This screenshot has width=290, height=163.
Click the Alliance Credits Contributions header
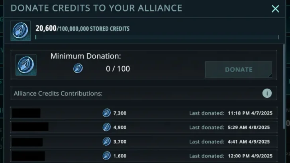pos(58,93)
